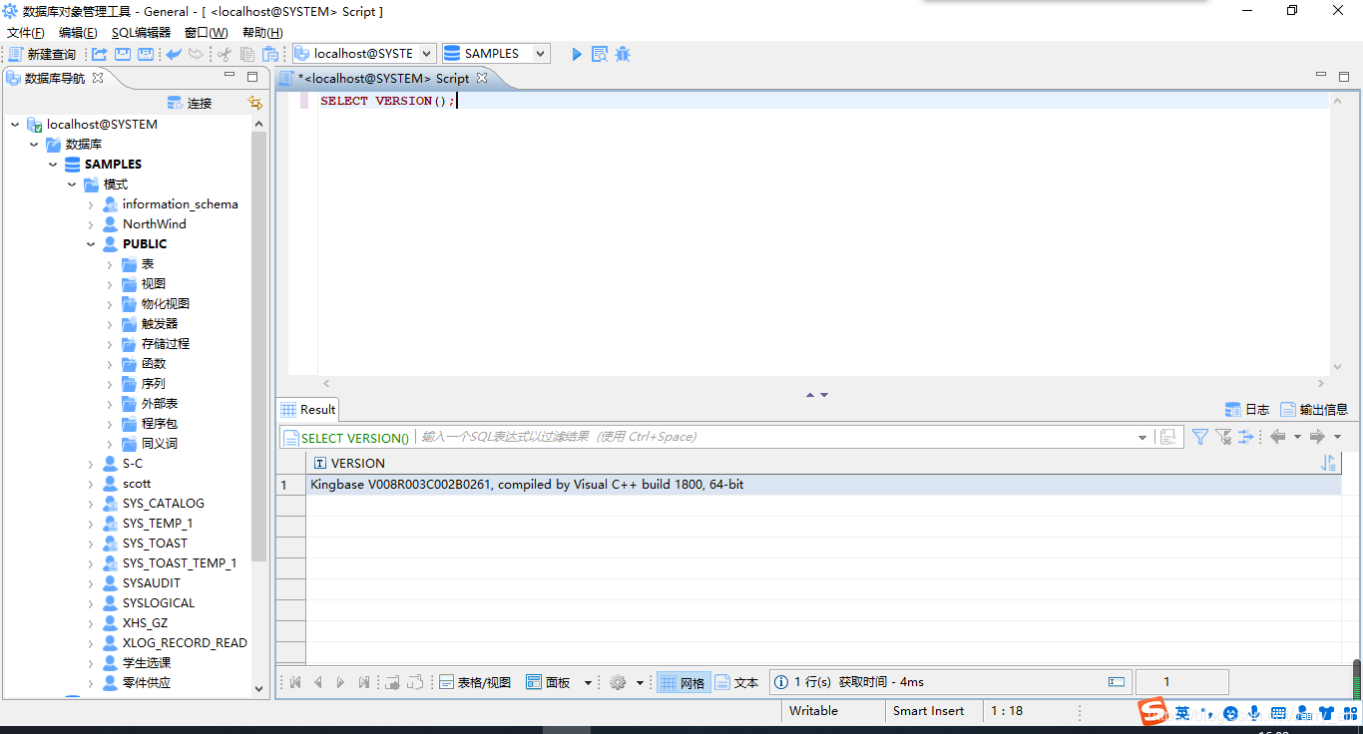Click link-with-editor arrows in navigator
The image size is (1363, 734).
click(255, 103)
